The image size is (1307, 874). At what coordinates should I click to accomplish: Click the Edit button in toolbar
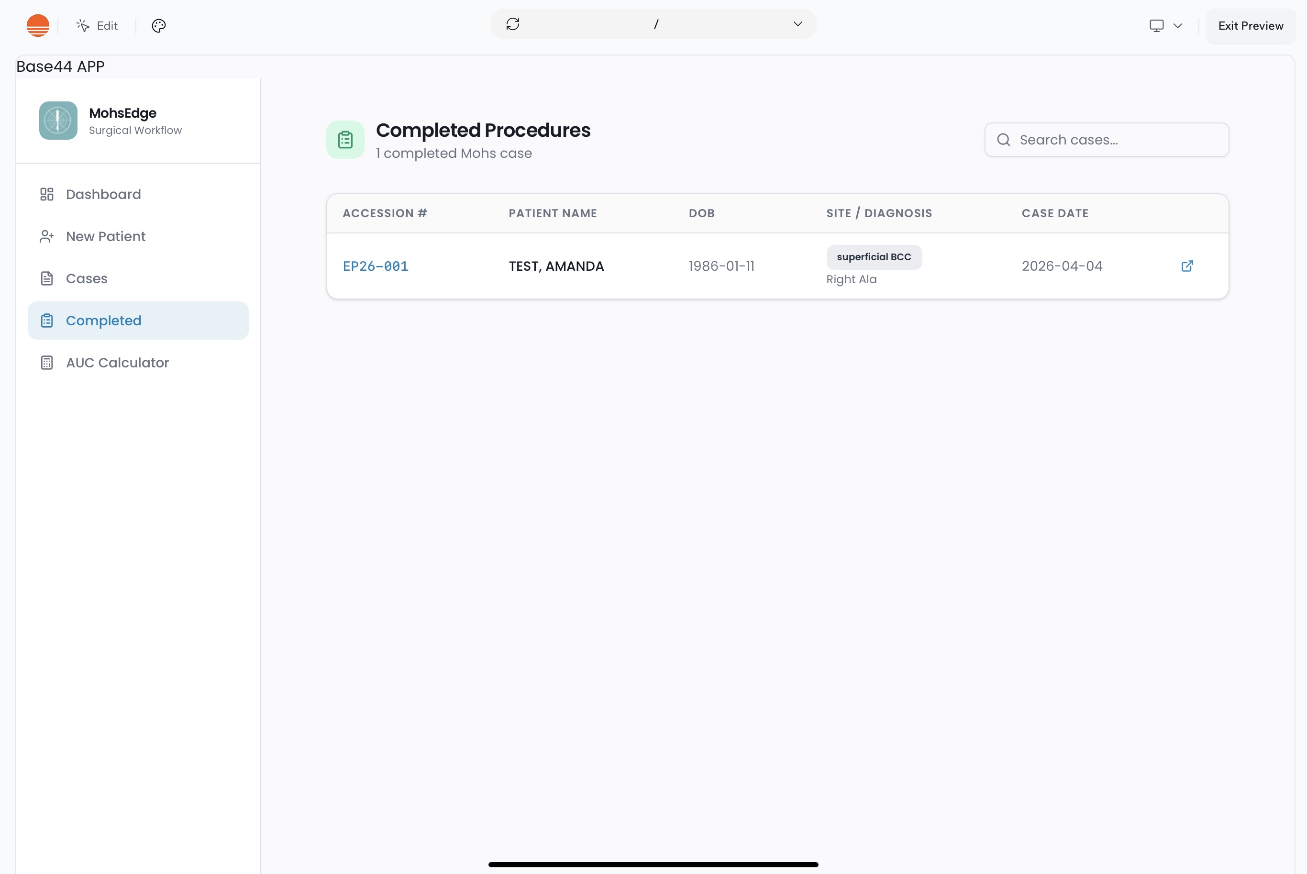98,26
